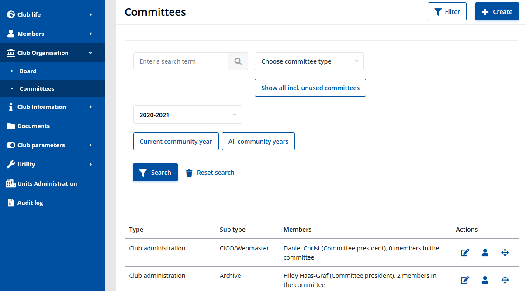Click move icon for CICO/Webmaster row
This screenshot has height=291, width=526.
(x=505, y=253)
